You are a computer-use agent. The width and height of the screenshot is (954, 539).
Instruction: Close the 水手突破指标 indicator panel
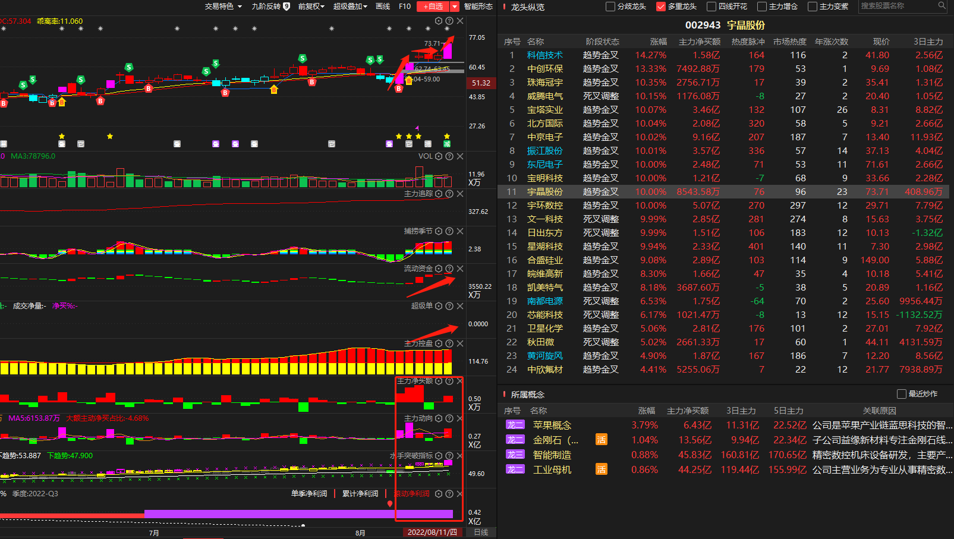(x=460, y=456)
